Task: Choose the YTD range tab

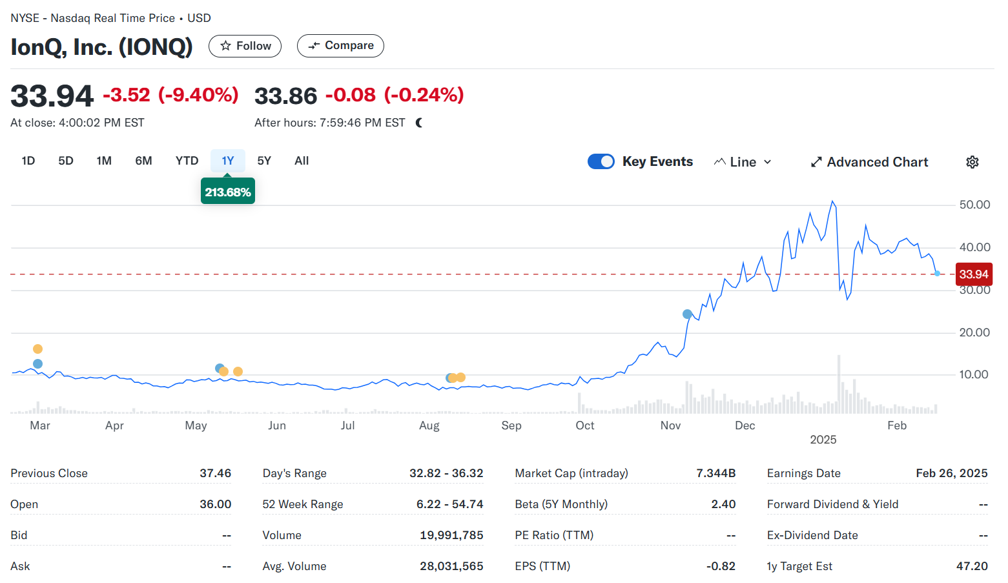Action: pos(187,161)
